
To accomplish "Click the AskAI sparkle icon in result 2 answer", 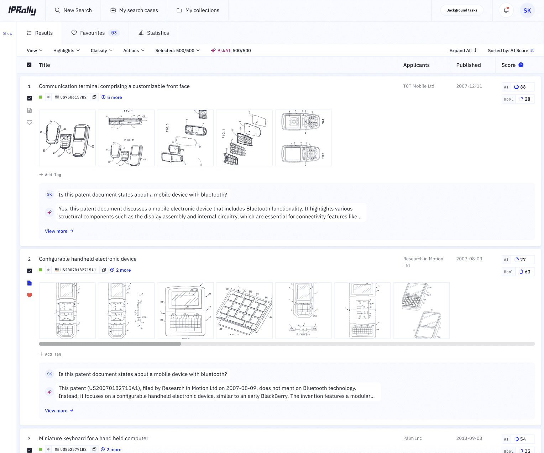I will click(49, 392).
